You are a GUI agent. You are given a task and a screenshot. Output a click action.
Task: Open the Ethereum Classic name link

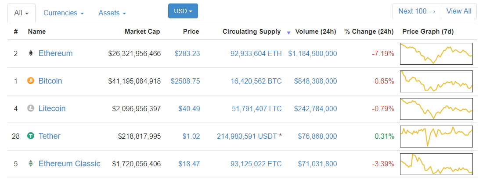pyautogui.click(x=69, y=164)
